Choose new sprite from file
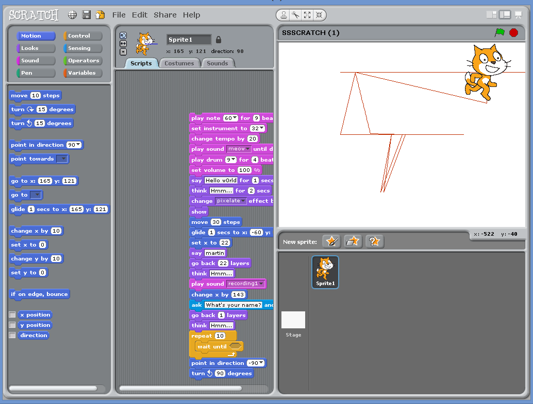Screen dimensions: 533x404 353,241
